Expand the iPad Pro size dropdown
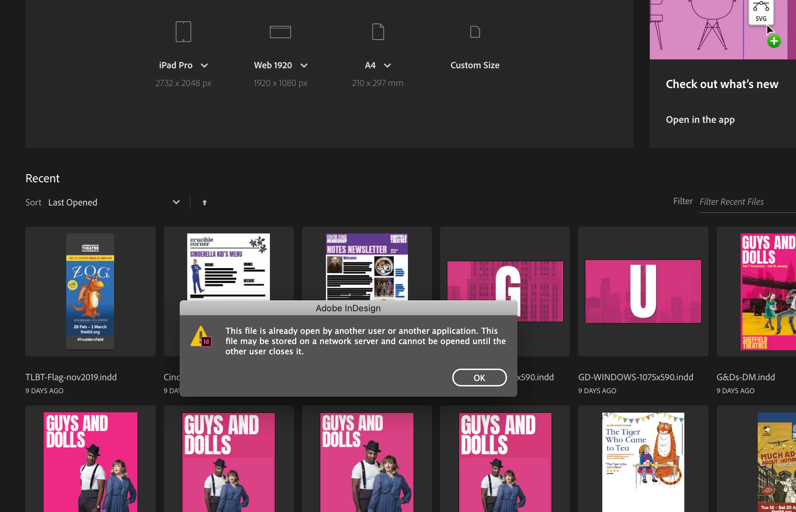796x512 pixels. click(204, 66)
